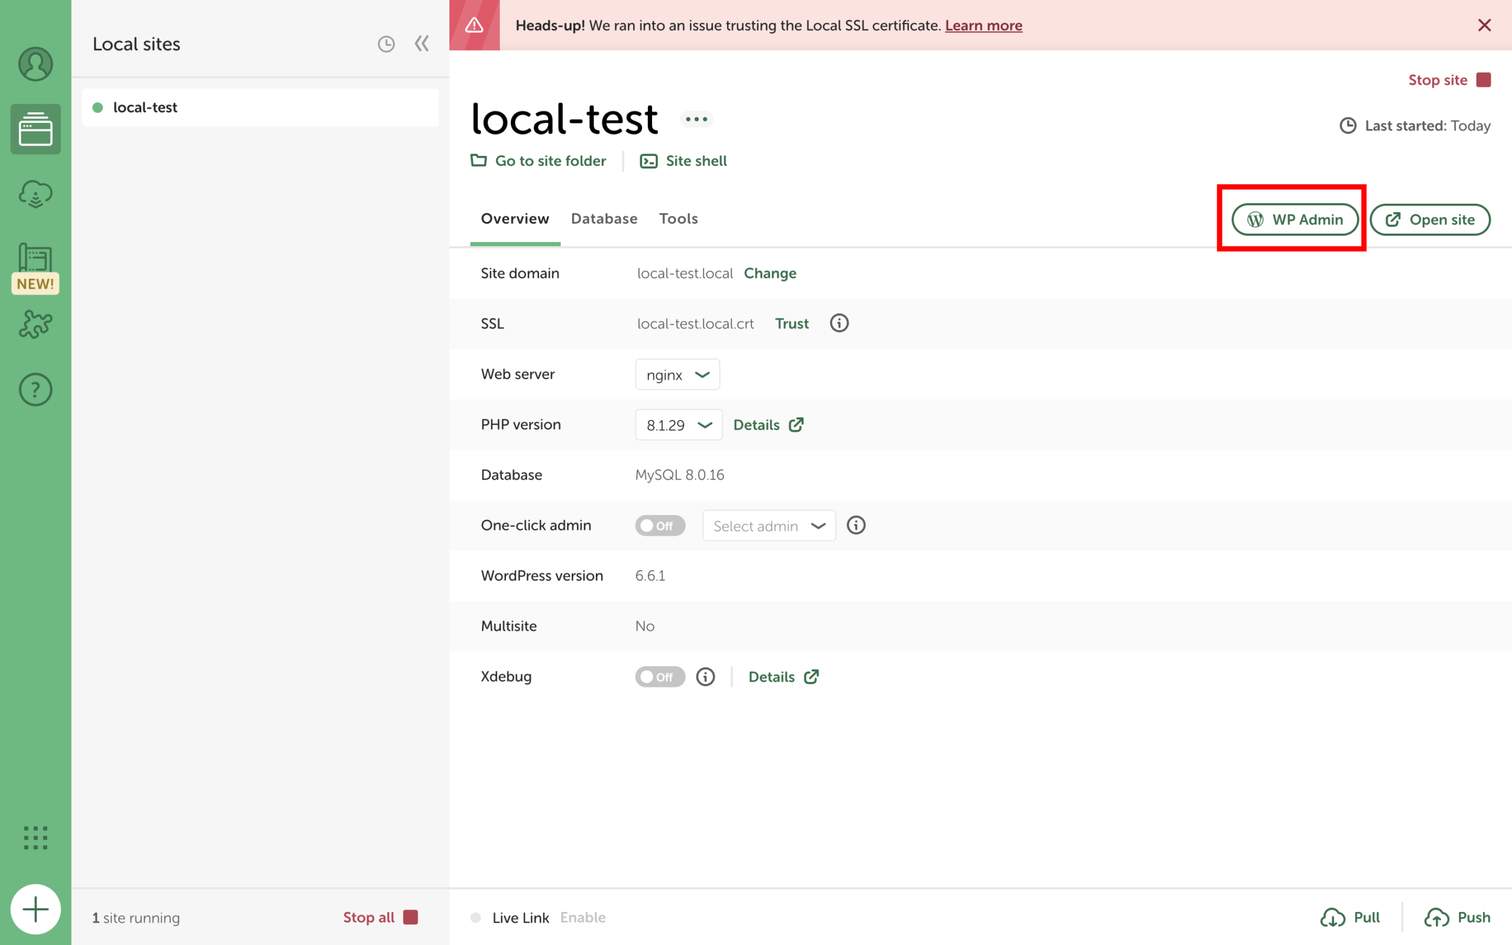Sort sites with the clock icon

[386, 44]
